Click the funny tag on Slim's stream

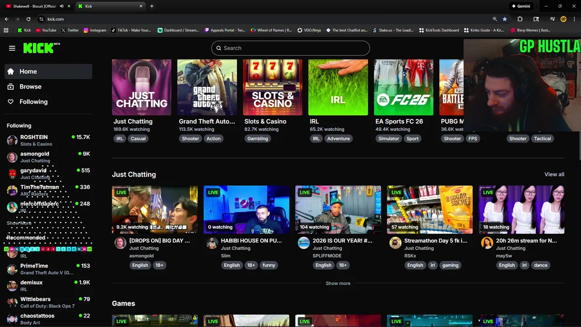coord(269,265)
